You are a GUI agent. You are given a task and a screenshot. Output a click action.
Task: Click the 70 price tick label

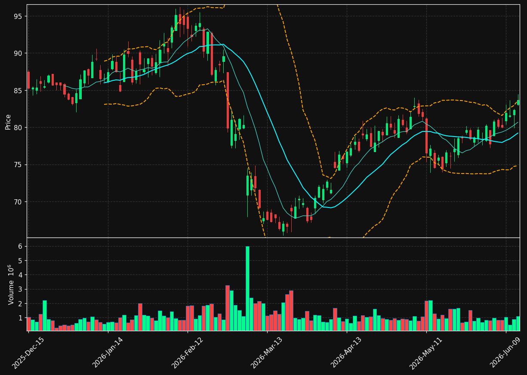point(18,202)
